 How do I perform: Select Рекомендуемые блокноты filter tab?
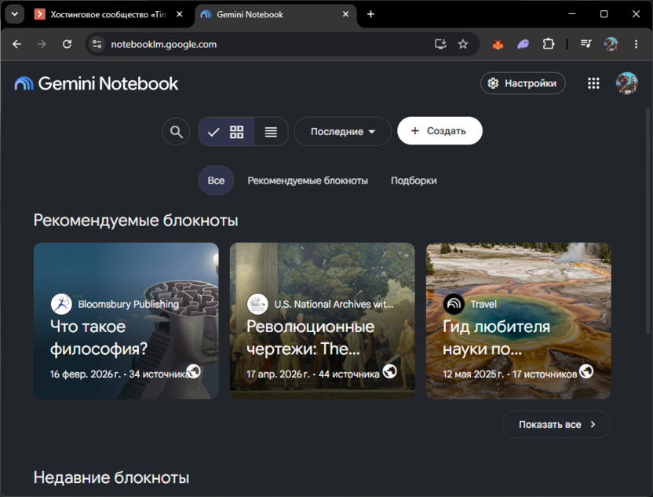point(308,181)
